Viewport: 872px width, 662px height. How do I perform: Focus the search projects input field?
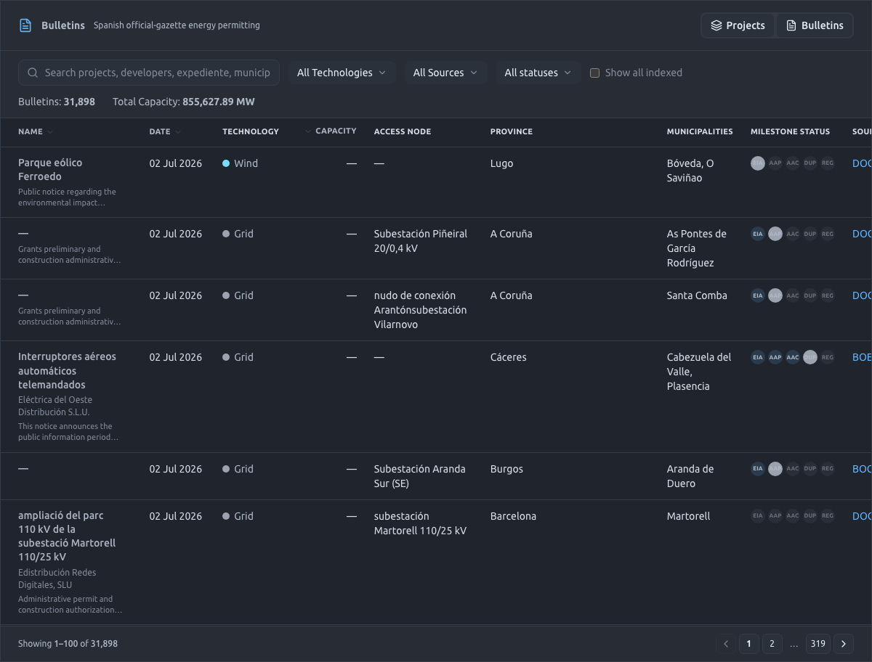point(149,73)
